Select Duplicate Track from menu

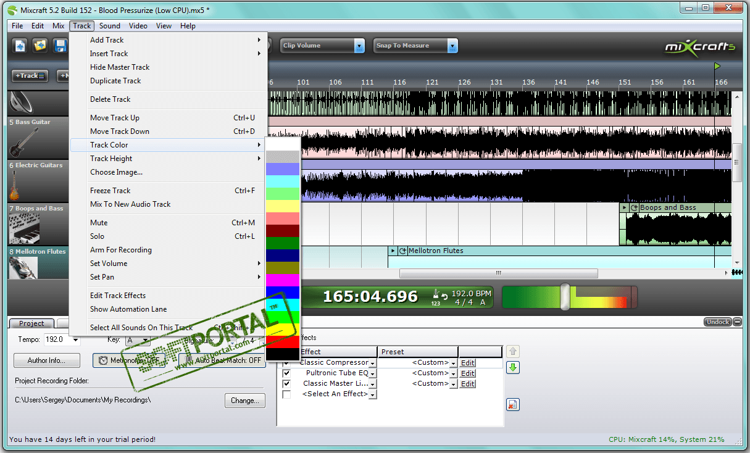169,81
